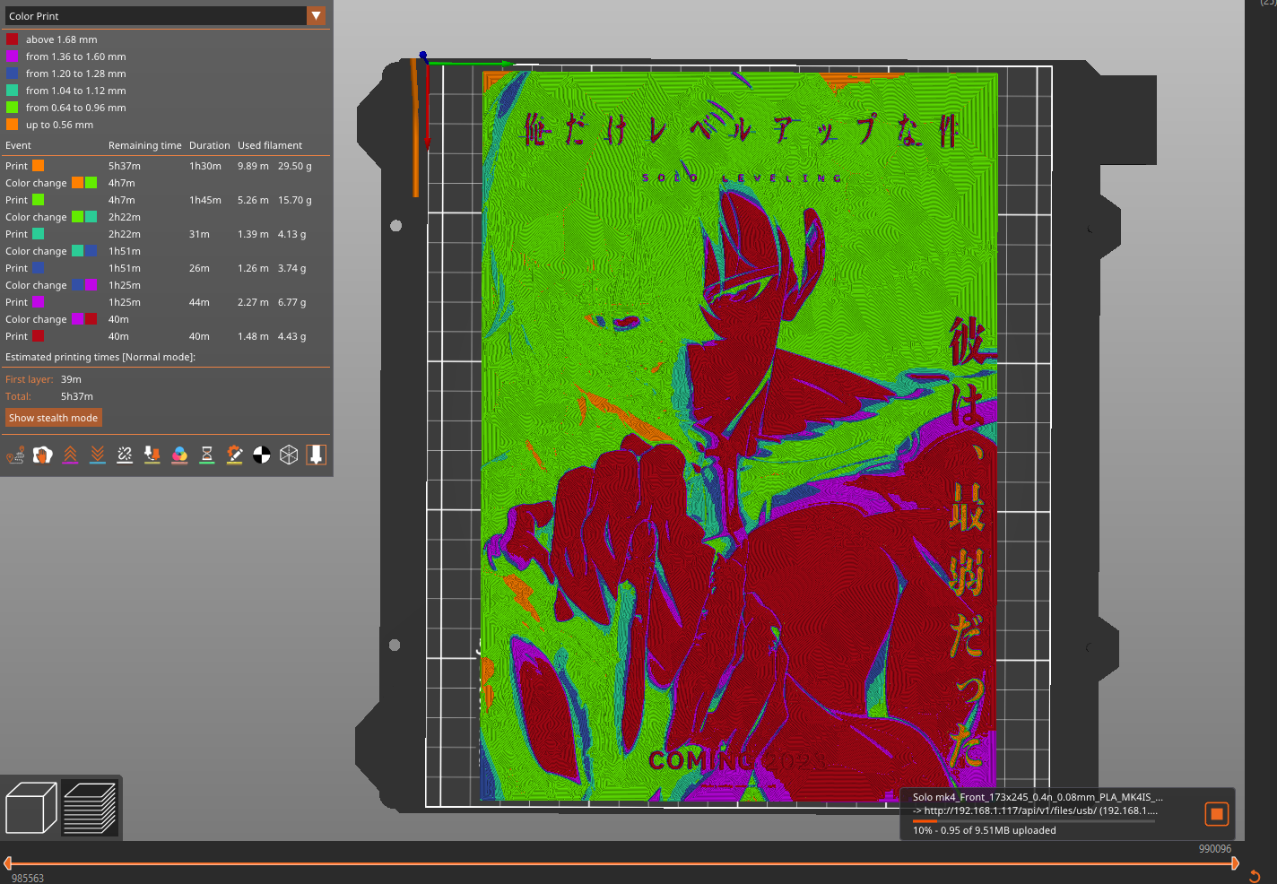Cancel the upload with stop icon

pyautogui.click(x=1217, y=814)
